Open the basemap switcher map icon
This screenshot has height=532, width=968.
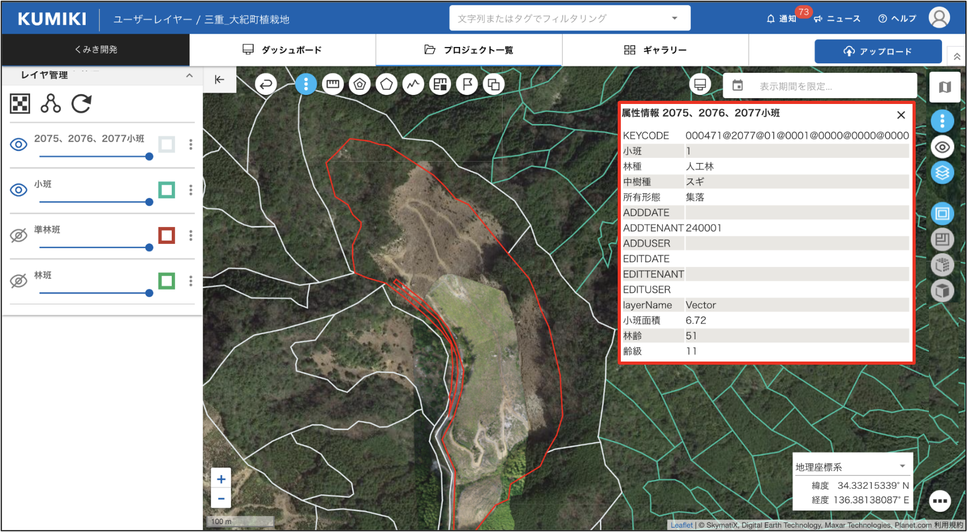945,87
